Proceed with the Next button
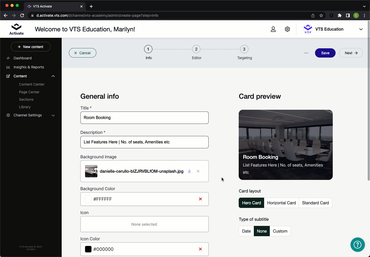370x257 pixels. 351,53
